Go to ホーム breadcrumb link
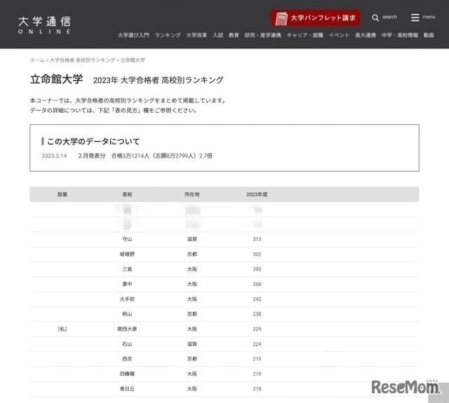Viewport: 449px width, 403px height. click(37, 60)
